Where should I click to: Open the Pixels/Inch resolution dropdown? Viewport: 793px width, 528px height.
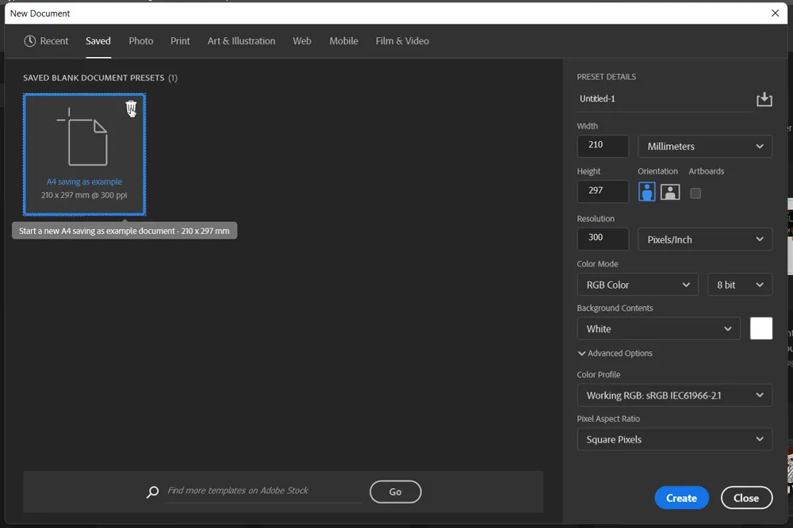704,239
